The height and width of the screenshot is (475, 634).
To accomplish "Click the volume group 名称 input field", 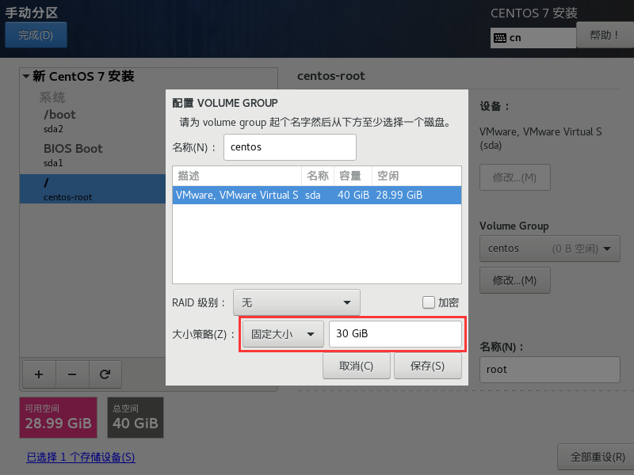I will click(290, 147).
